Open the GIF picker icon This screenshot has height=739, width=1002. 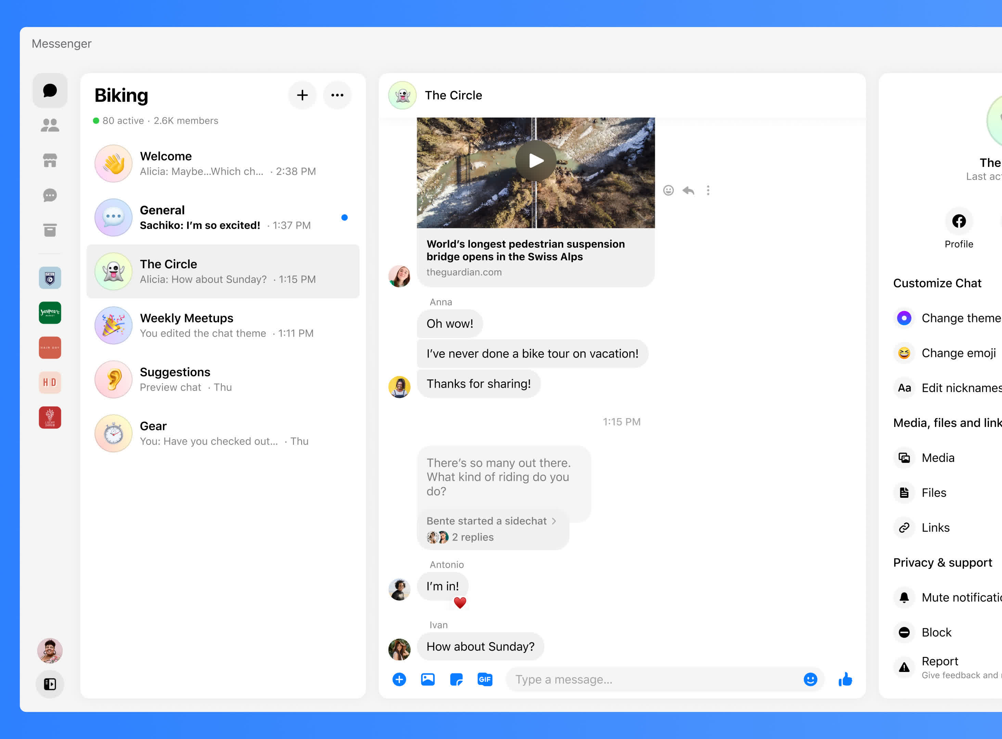point(485,679)
